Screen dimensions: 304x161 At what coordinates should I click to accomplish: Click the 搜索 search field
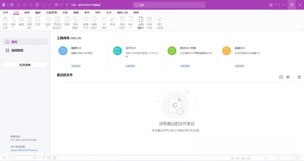pos(169,5)
